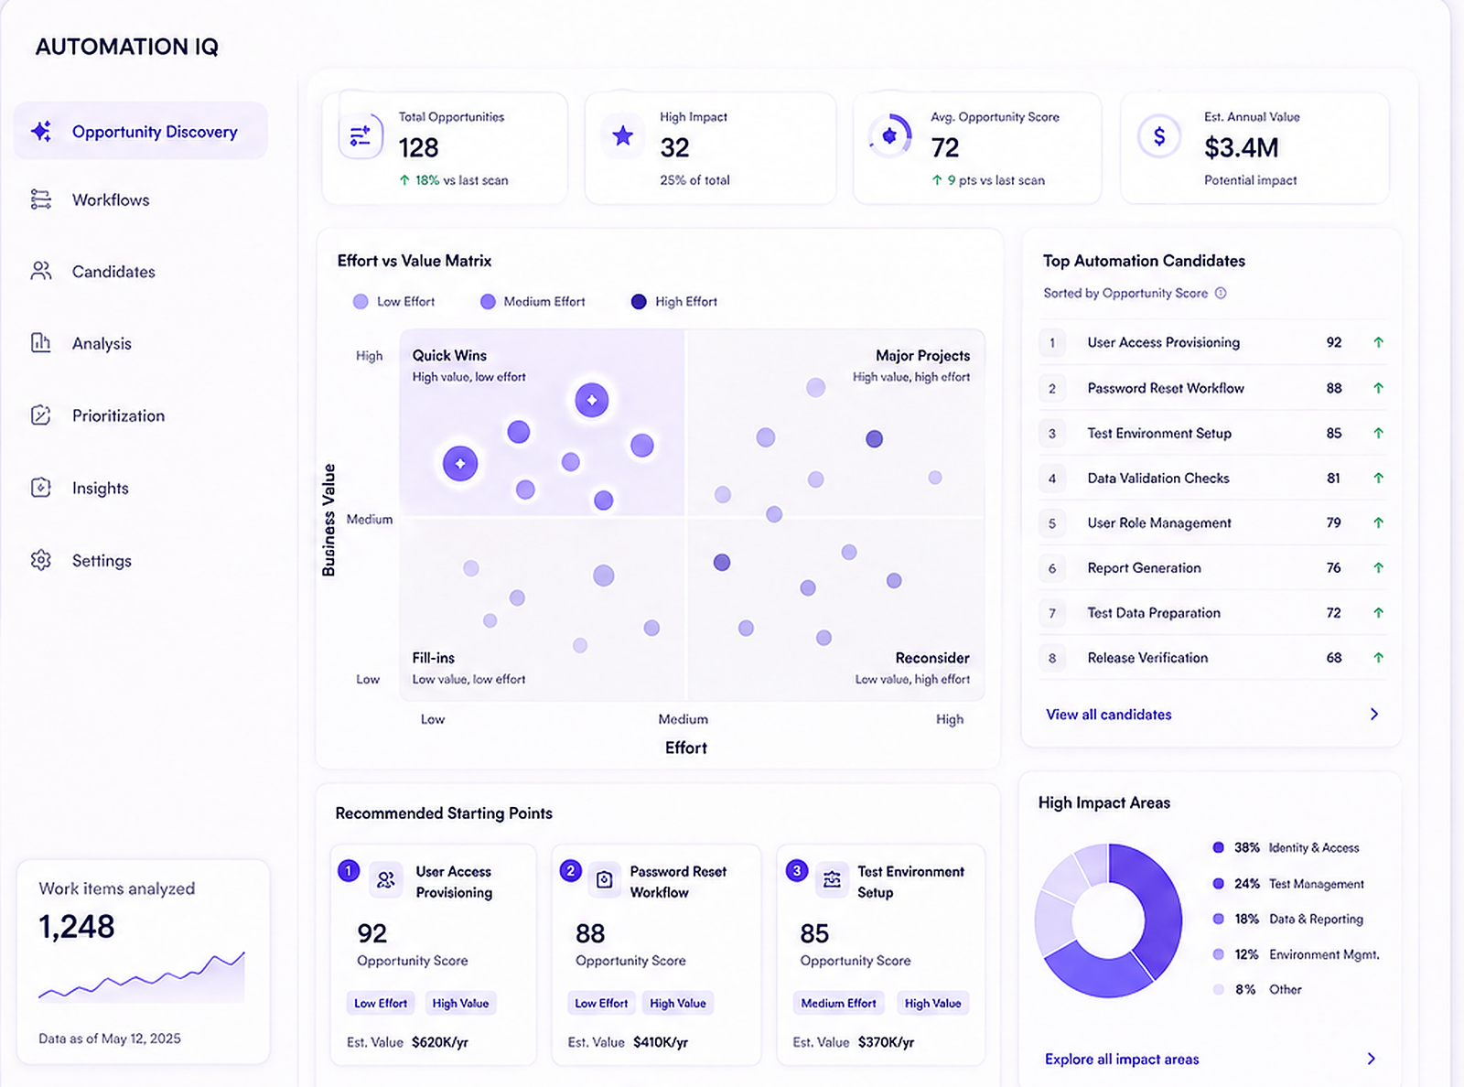
Task: Click the High Impact star icon
Action: click(x=623, y=136)
